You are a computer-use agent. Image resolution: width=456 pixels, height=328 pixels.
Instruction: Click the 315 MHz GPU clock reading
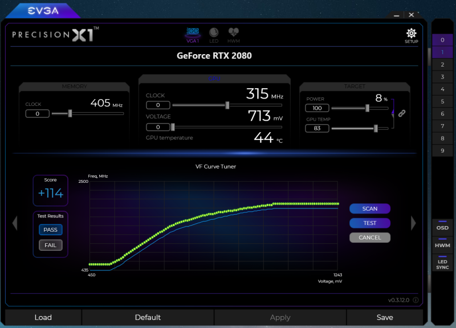264,94
